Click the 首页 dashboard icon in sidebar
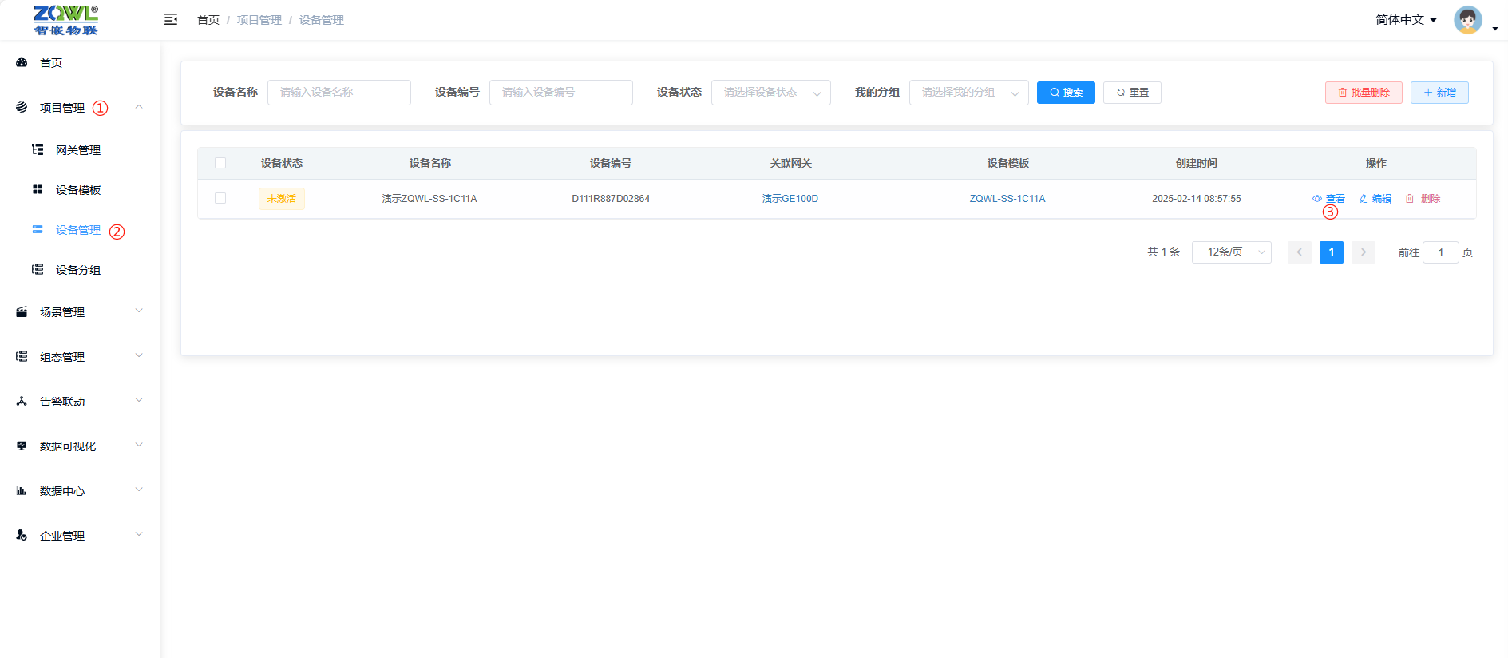The image size is (1508, 658). (22, 62)
